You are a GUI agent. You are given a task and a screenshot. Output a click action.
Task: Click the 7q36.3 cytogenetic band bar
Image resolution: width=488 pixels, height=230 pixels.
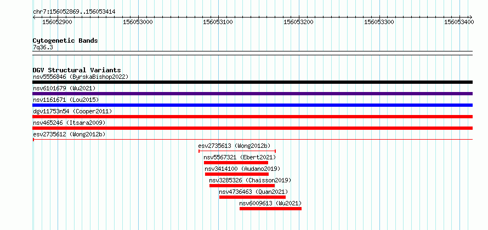[x=252, y=53]
